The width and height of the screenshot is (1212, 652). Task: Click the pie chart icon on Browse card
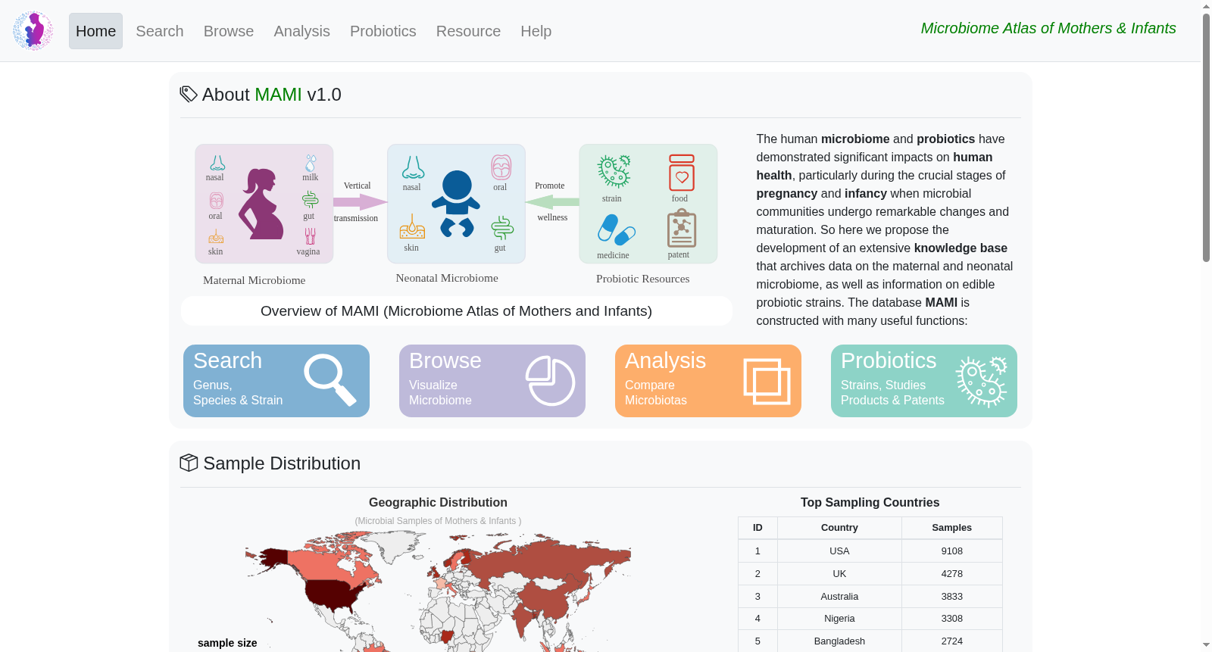pyautogui.click(x=551, y=381)
